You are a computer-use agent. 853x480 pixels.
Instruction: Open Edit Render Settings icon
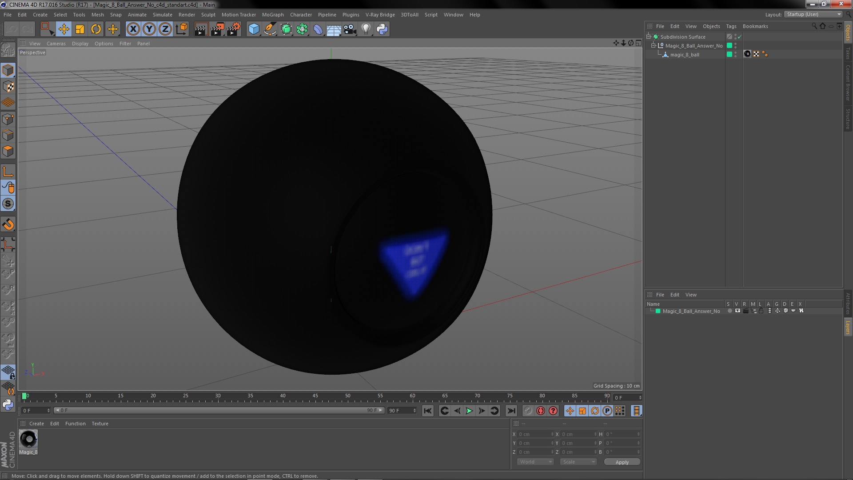pos(233,29)
